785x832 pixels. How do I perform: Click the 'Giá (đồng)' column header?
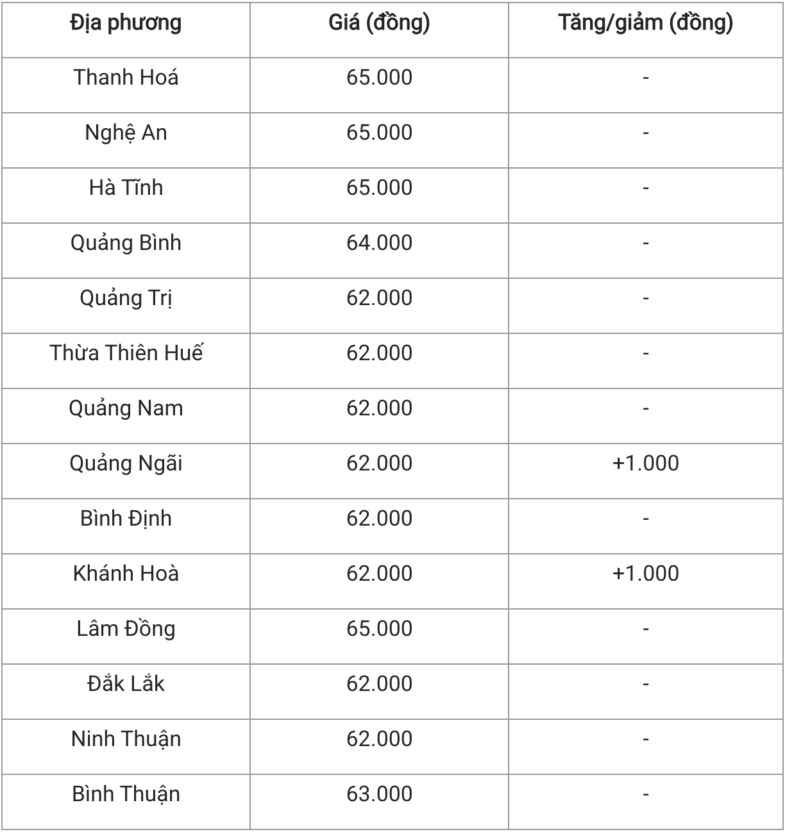pos(379,23)
